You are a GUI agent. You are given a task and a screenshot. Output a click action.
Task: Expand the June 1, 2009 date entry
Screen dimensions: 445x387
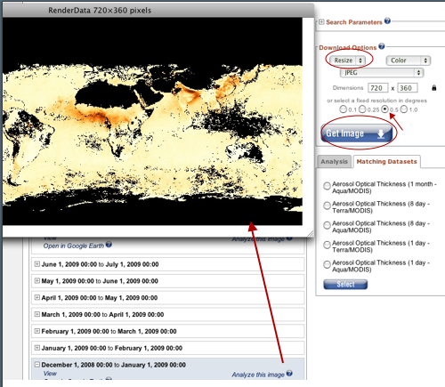click(36, 264)
